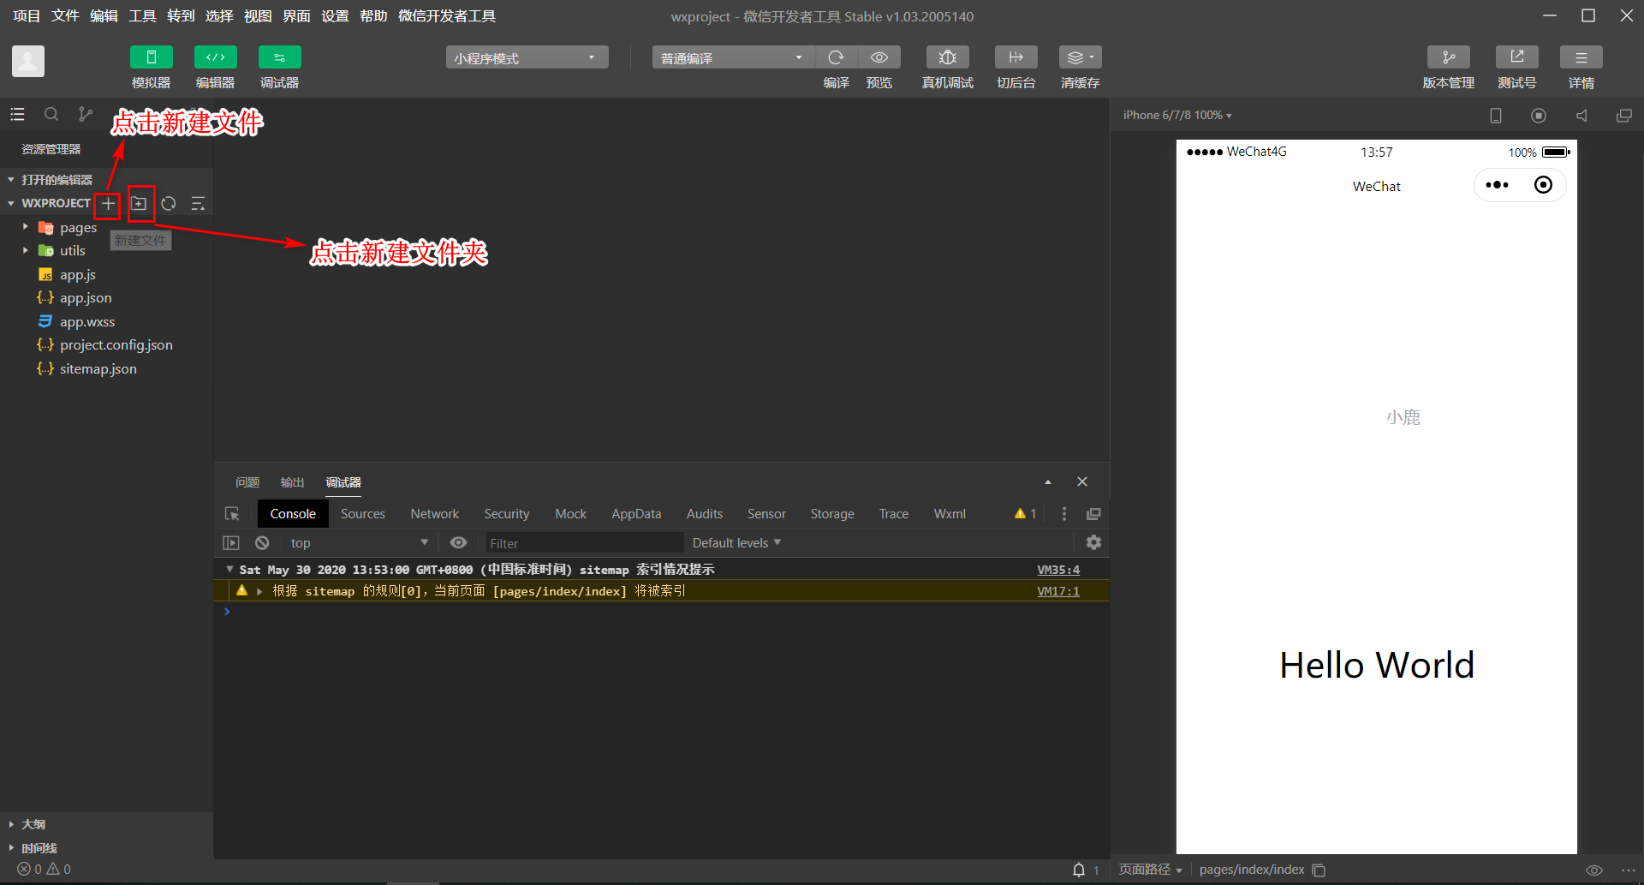
Task: Collapse all folders in explorer
Action: (198, 204)
